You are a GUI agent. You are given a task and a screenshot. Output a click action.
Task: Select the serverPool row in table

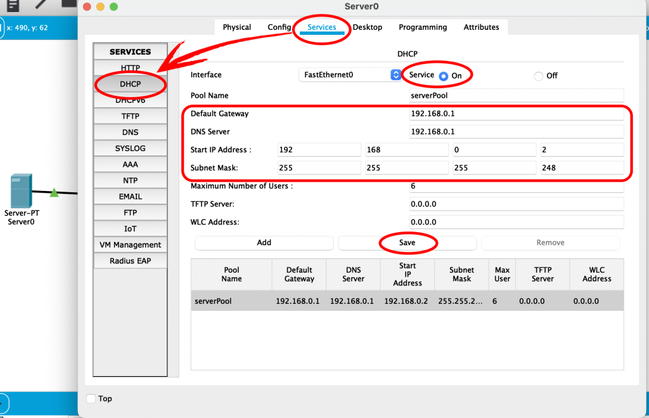(x=407, y=301)
